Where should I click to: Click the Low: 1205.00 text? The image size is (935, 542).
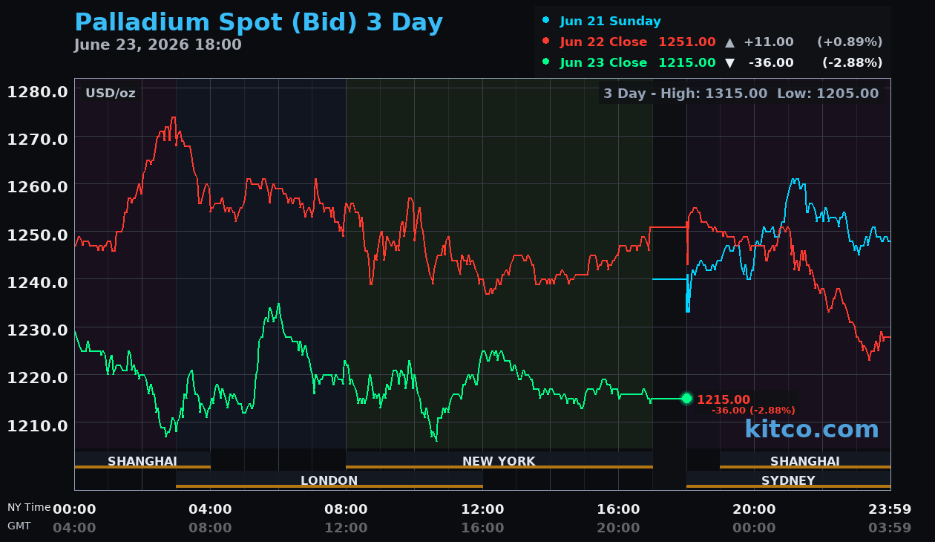pyautogui.click(x=827, y=94)
